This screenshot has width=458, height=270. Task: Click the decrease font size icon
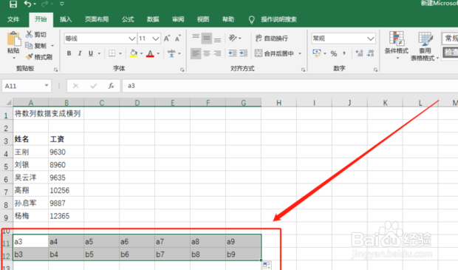[x=178, y=38]
